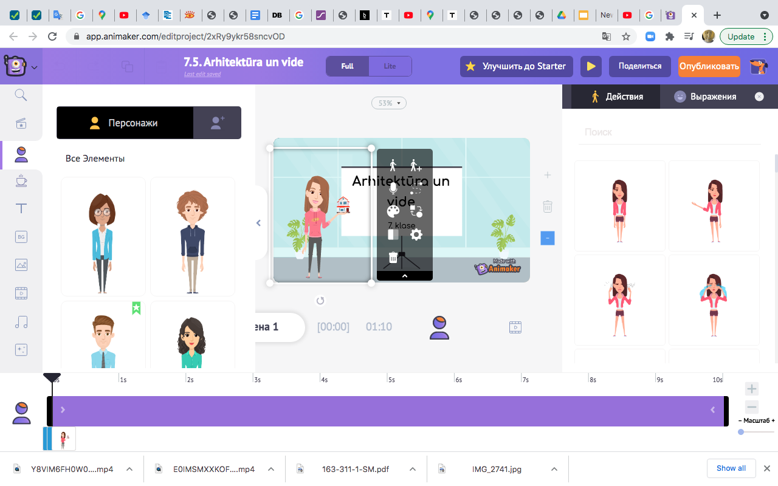Click the rotate handle below character
The image size is (778, 486).
click(320, 301)
